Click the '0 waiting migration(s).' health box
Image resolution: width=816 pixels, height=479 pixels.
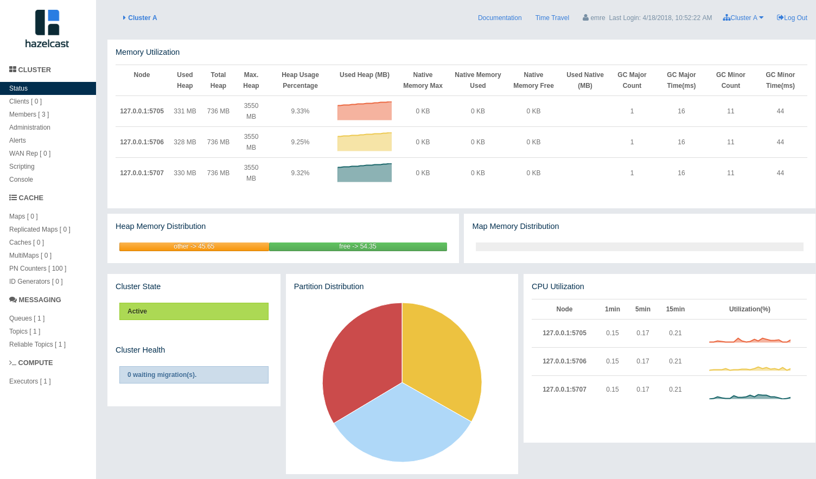(x=194, y=375)
